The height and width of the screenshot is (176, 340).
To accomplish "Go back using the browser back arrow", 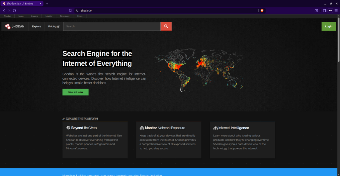I will 4,11.
